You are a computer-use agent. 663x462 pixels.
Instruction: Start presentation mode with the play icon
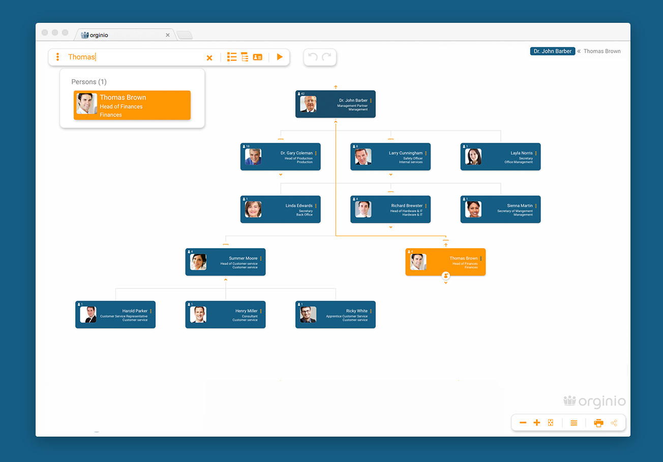[280, 57]
